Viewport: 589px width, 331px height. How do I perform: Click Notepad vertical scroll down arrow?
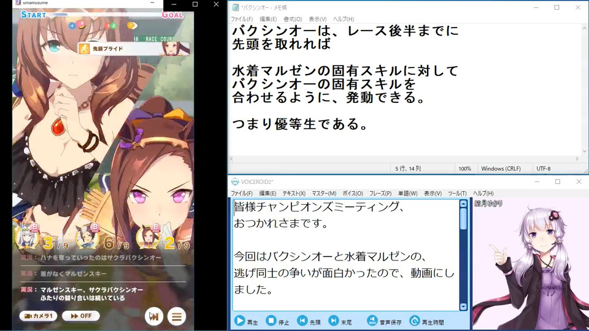click(585, 151)
